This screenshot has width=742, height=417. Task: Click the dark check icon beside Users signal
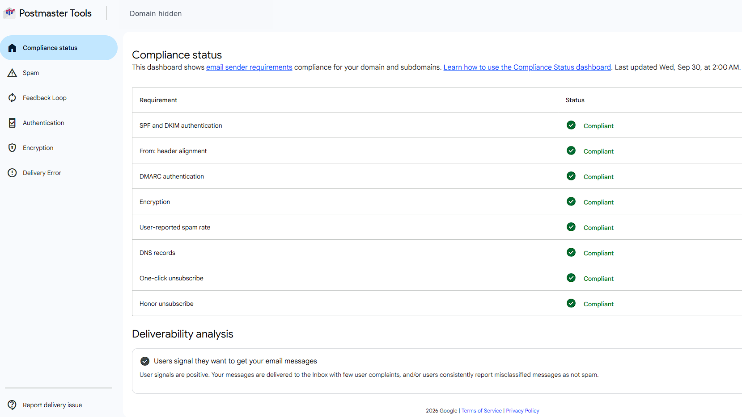coord(145,361)
